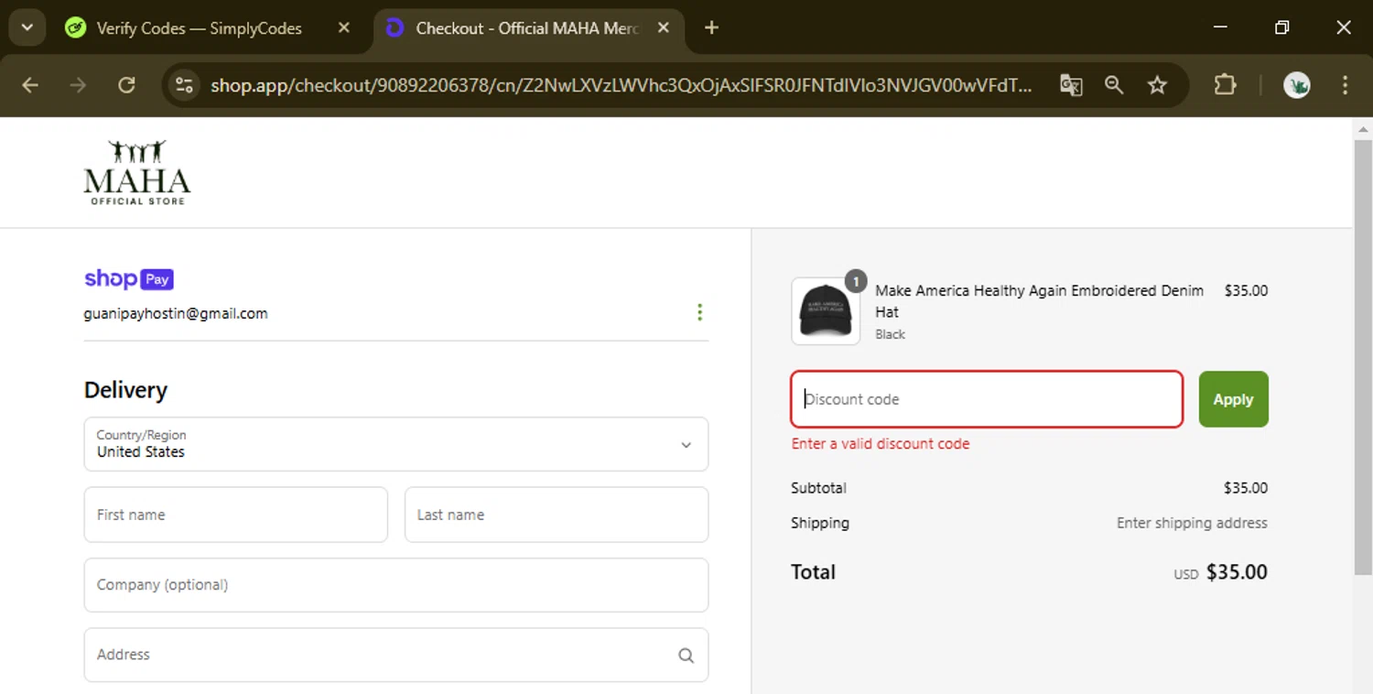Click the black denim hat thumbnail
1373x694 pixels.
(x=826, y=311)
